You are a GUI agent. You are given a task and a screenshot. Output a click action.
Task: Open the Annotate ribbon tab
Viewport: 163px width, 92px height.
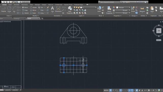[17, 5]
